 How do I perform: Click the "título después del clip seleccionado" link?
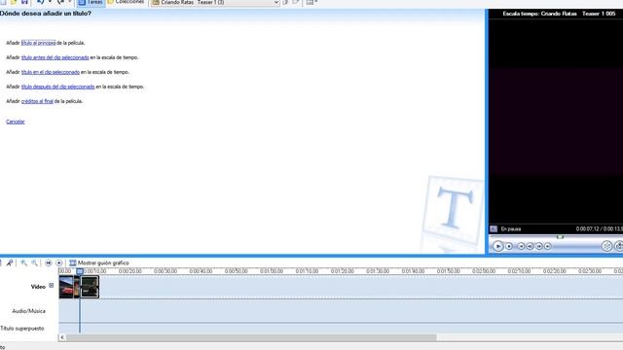click(x=57, y=87)
